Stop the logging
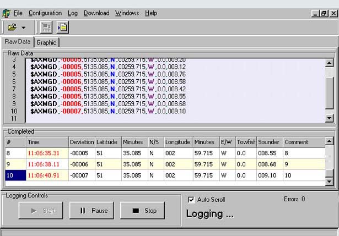339x236 pixels. coord(142,211)
